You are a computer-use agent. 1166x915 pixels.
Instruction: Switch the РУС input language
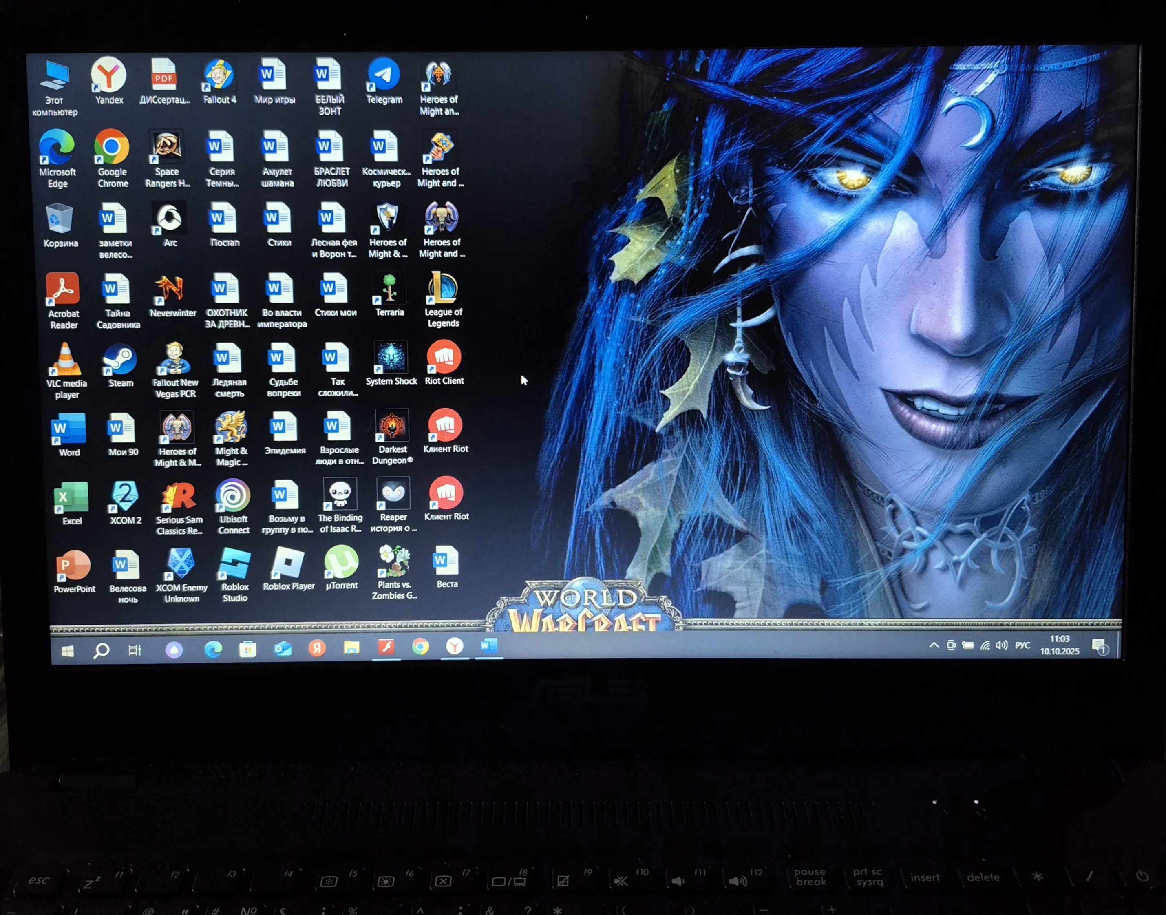pyautogui.click(x=1022, y=645)
